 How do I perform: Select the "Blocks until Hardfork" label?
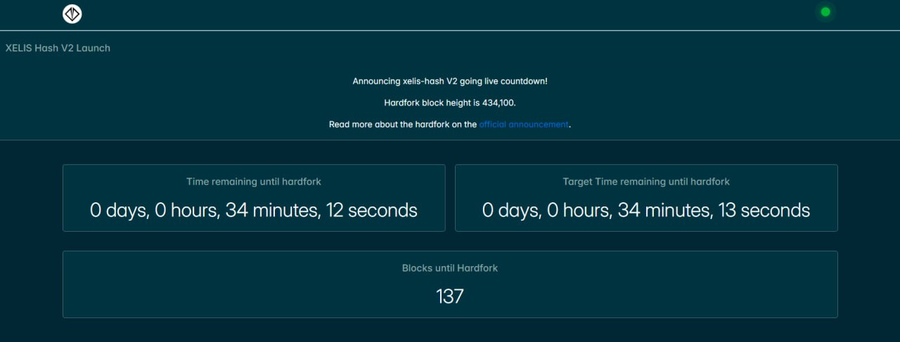450,268
